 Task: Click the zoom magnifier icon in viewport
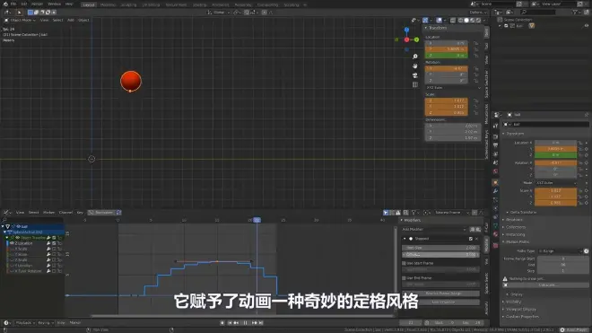pos(415,57)
